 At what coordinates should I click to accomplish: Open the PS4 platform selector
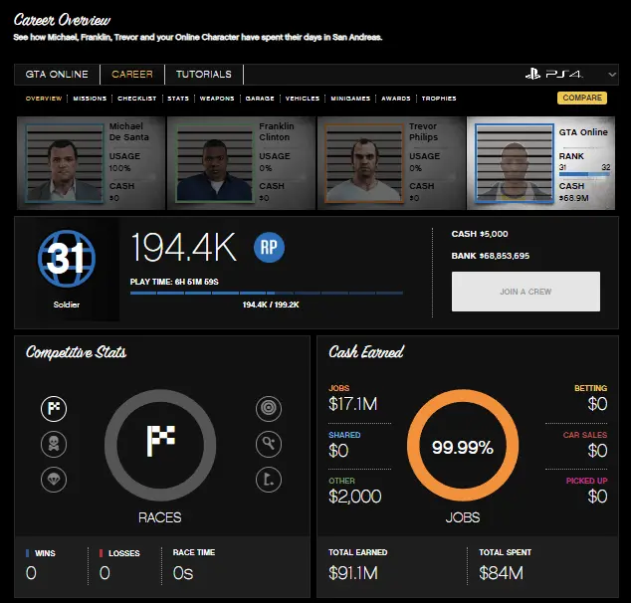(x=565, y=75)
